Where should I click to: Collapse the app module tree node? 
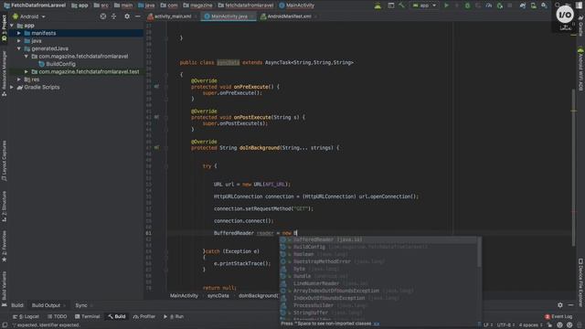(12, 26)
